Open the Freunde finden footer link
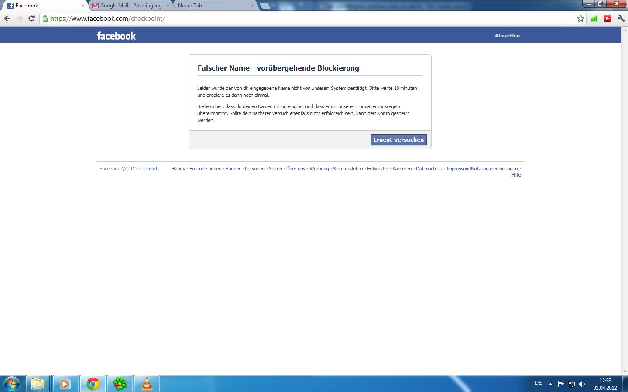Image resolution: width=628 pixels, height=392 pixels. click(206, 169)
